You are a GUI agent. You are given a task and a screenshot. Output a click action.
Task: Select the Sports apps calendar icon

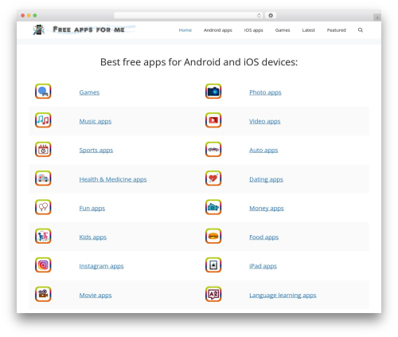pos(43,149)
